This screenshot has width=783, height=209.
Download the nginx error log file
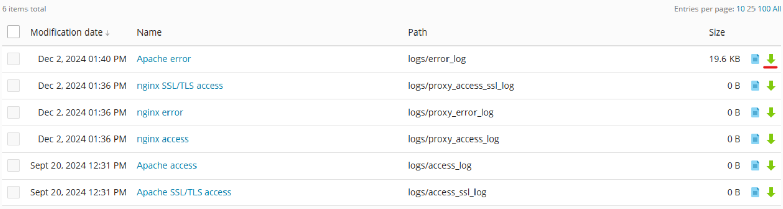(771, 112)
